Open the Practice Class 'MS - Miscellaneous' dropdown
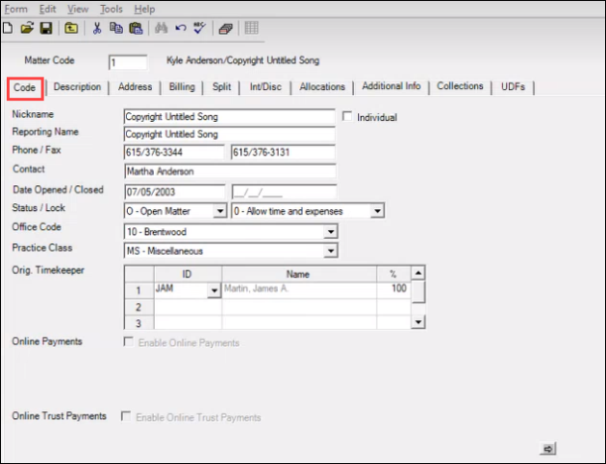The height and width of the screenshot is (464, 606). pos(329,250)
